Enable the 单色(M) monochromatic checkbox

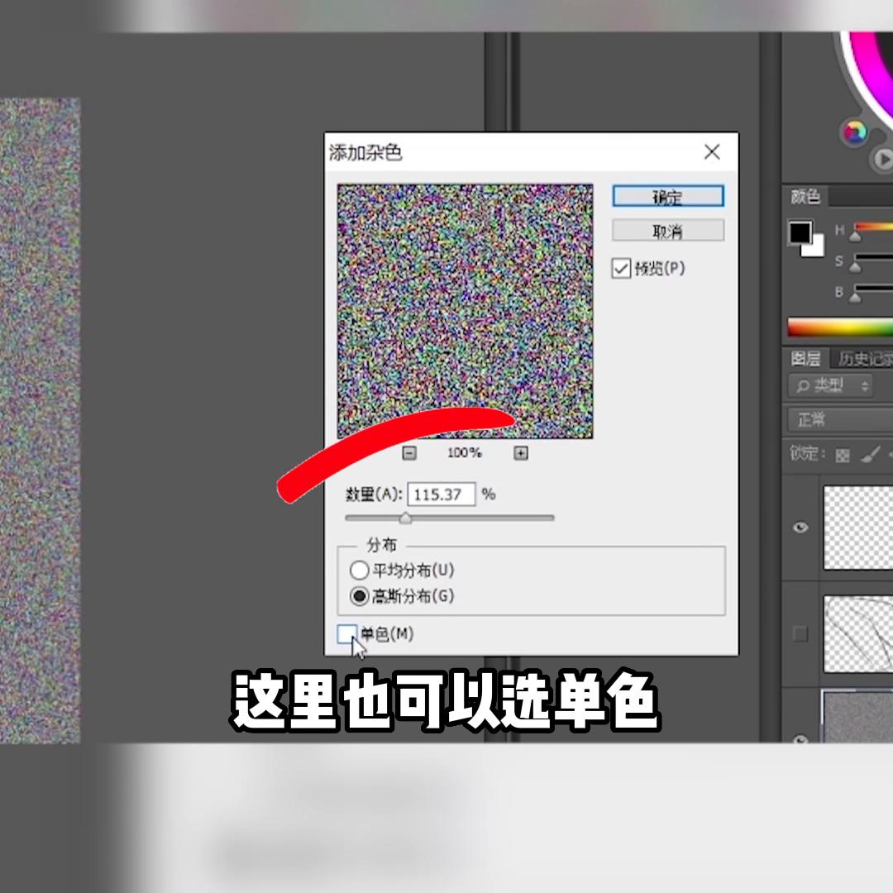pyautogui.click(x=348, y=633)
